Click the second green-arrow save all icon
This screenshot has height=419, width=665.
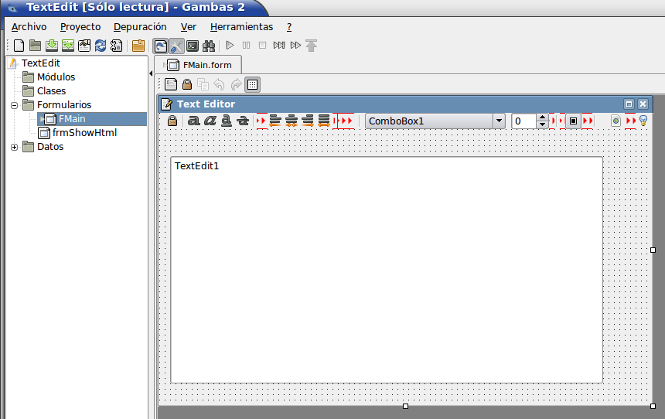point(68,46)
